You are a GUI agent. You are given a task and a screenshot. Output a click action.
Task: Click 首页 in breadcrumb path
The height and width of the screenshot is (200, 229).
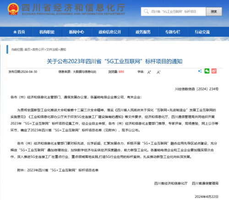27,50
